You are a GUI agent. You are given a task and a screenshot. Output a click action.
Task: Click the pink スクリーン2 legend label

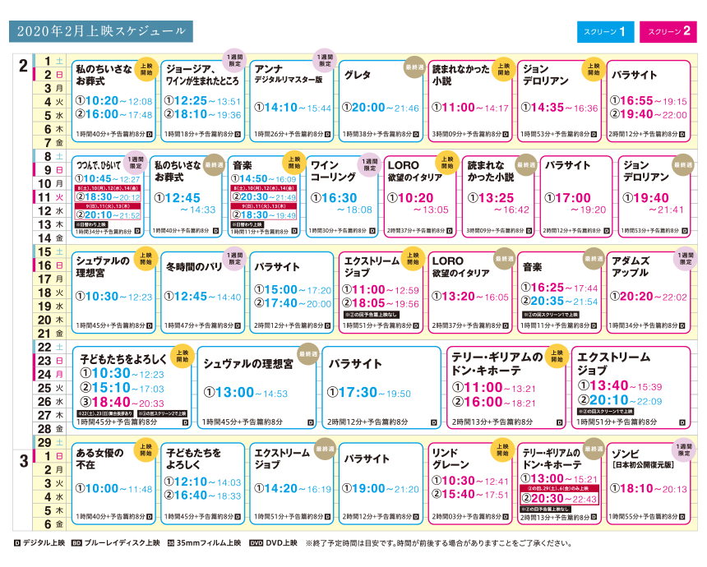pos(668,32)
